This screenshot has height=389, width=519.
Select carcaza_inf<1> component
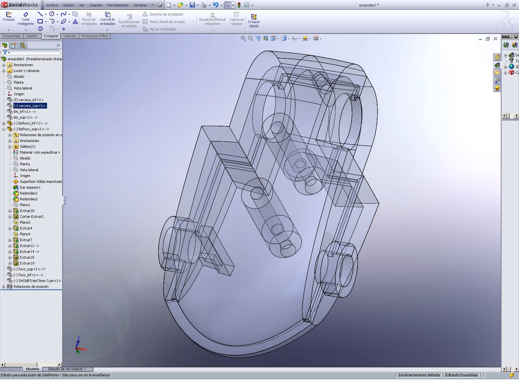(29, 100)
